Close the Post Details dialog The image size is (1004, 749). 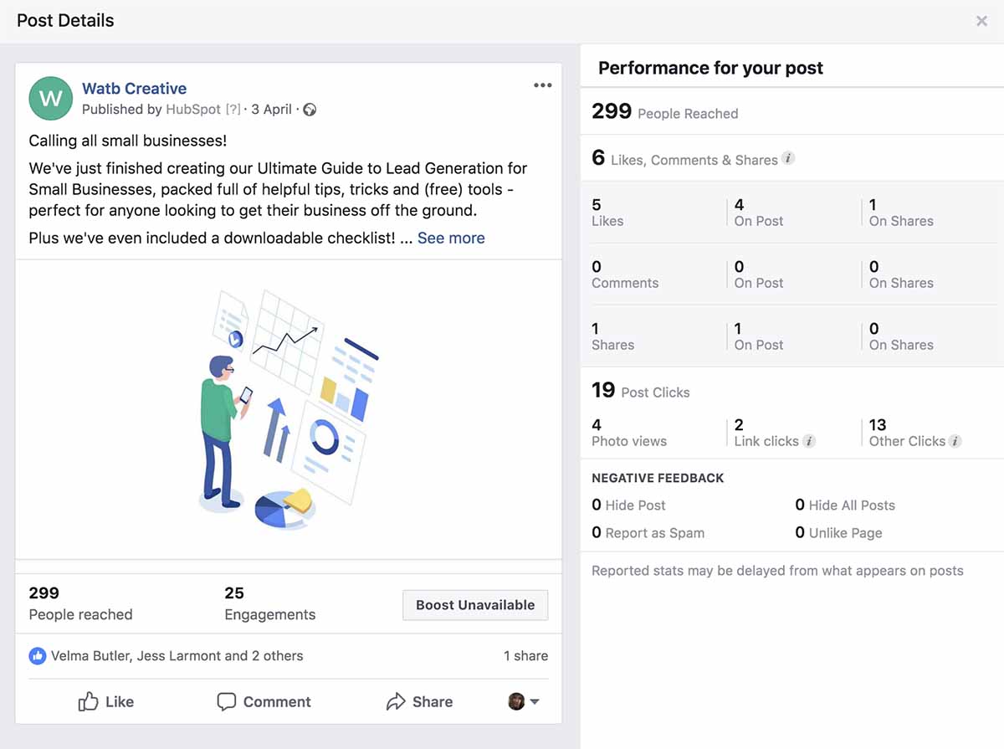[981, 21]
